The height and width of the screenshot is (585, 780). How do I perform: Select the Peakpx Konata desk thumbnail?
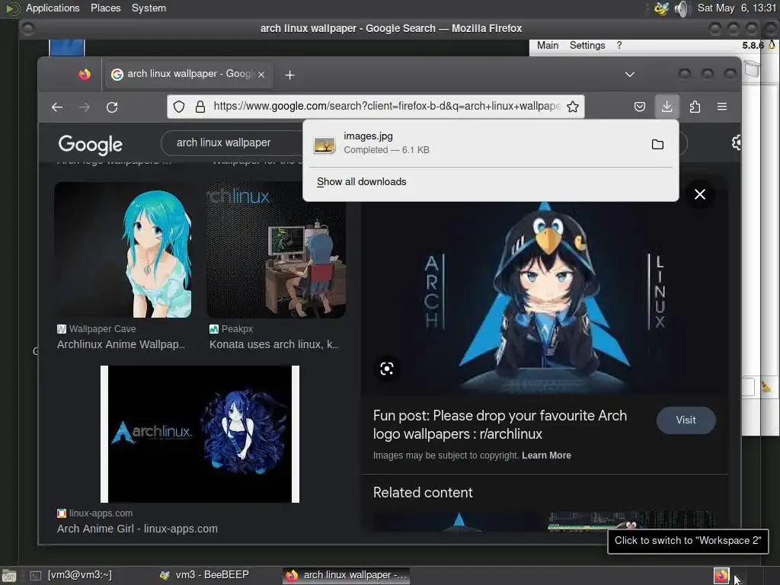coord(276,250)
